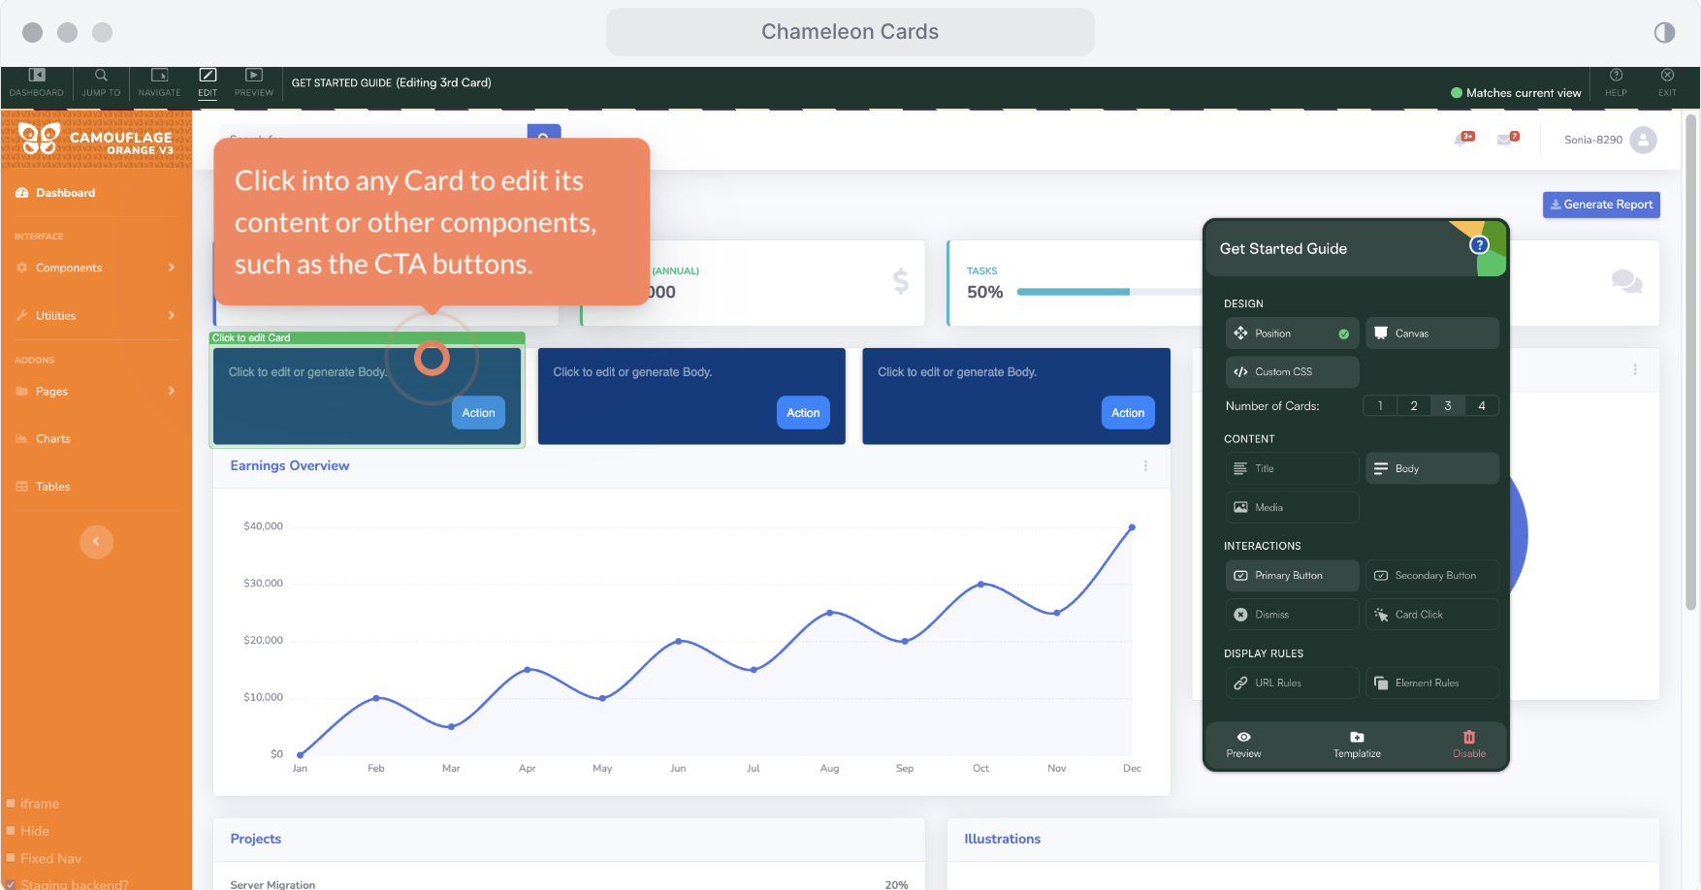Configure the Primary Button interaction
Viewport: 1701px width, 890px height.
click(1292, 576)
